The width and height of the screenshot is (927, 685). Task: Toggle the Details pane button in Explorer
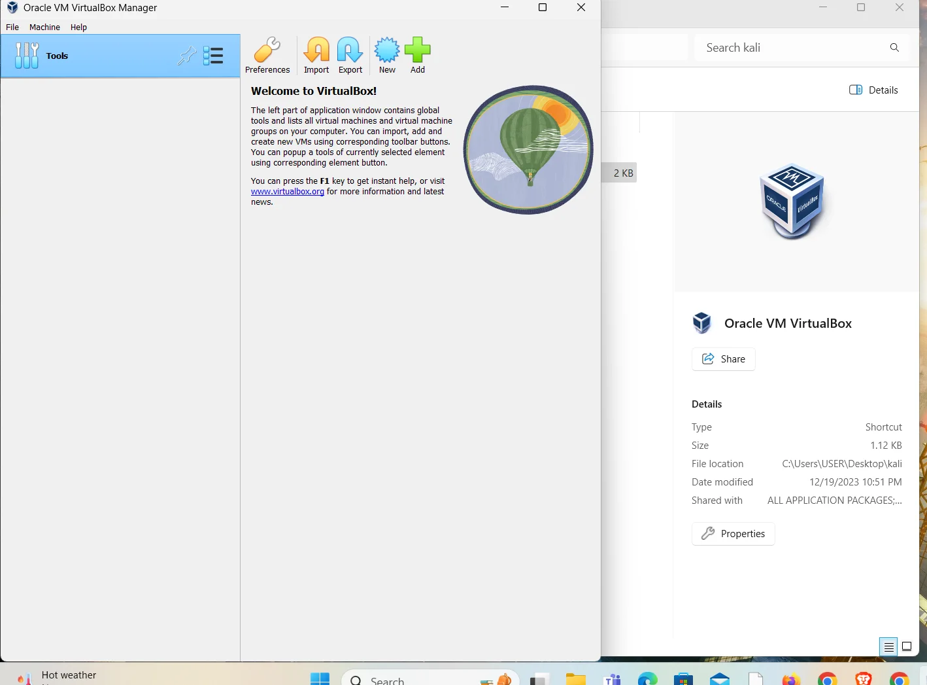(x=873, y=90)
